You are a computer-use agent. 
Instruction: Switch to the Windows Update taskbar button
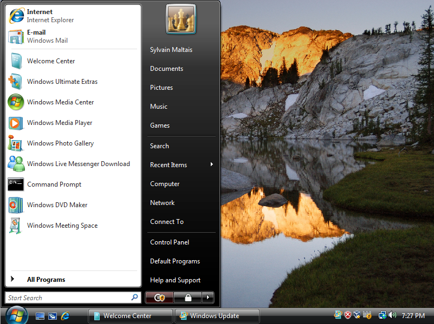pos(217,316)
